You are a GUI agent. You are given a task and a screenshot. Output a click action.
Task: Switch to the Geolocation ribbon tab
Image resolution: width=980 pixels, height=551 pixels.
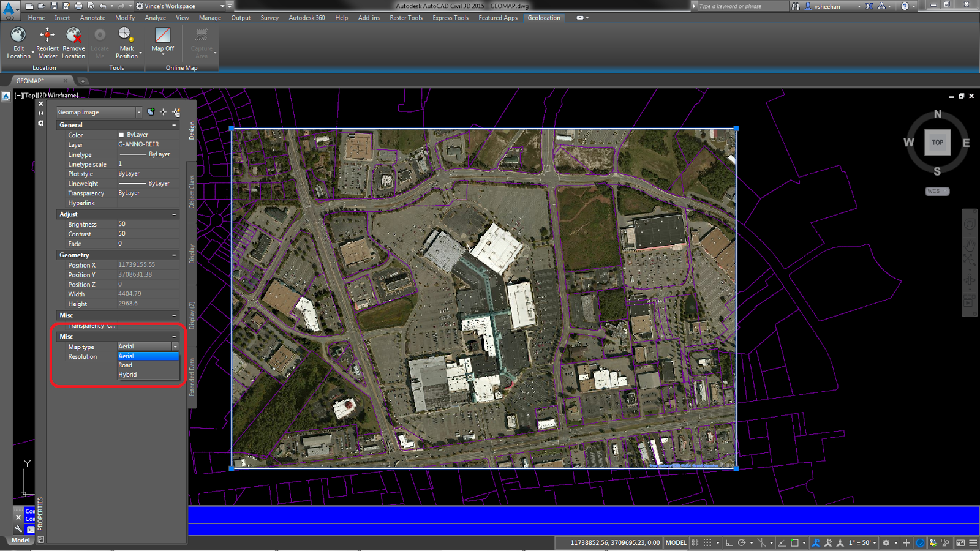[x=543, y=18]
